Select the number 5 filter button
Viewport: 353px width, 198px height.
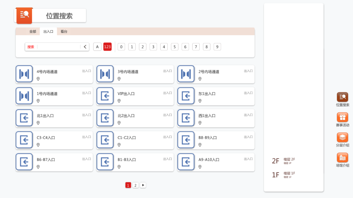(175, 47)
